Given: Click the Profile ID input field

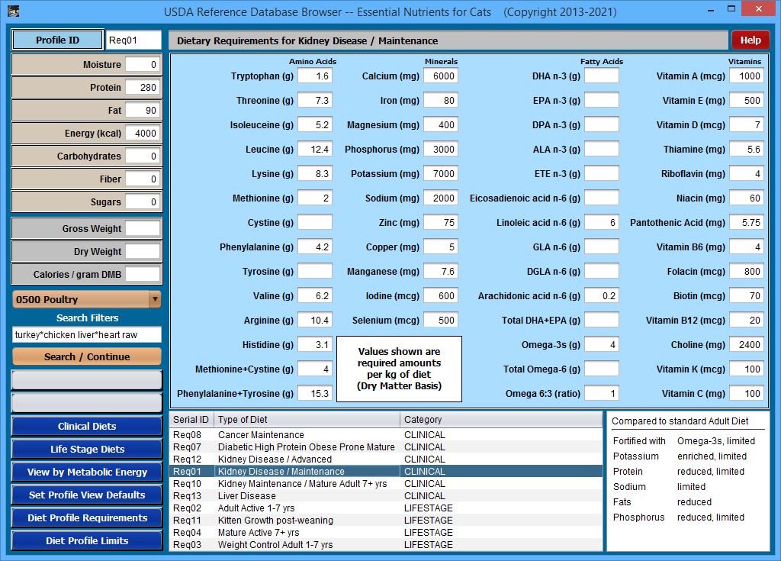Looking at the screenshot, I should click(133, 40).
